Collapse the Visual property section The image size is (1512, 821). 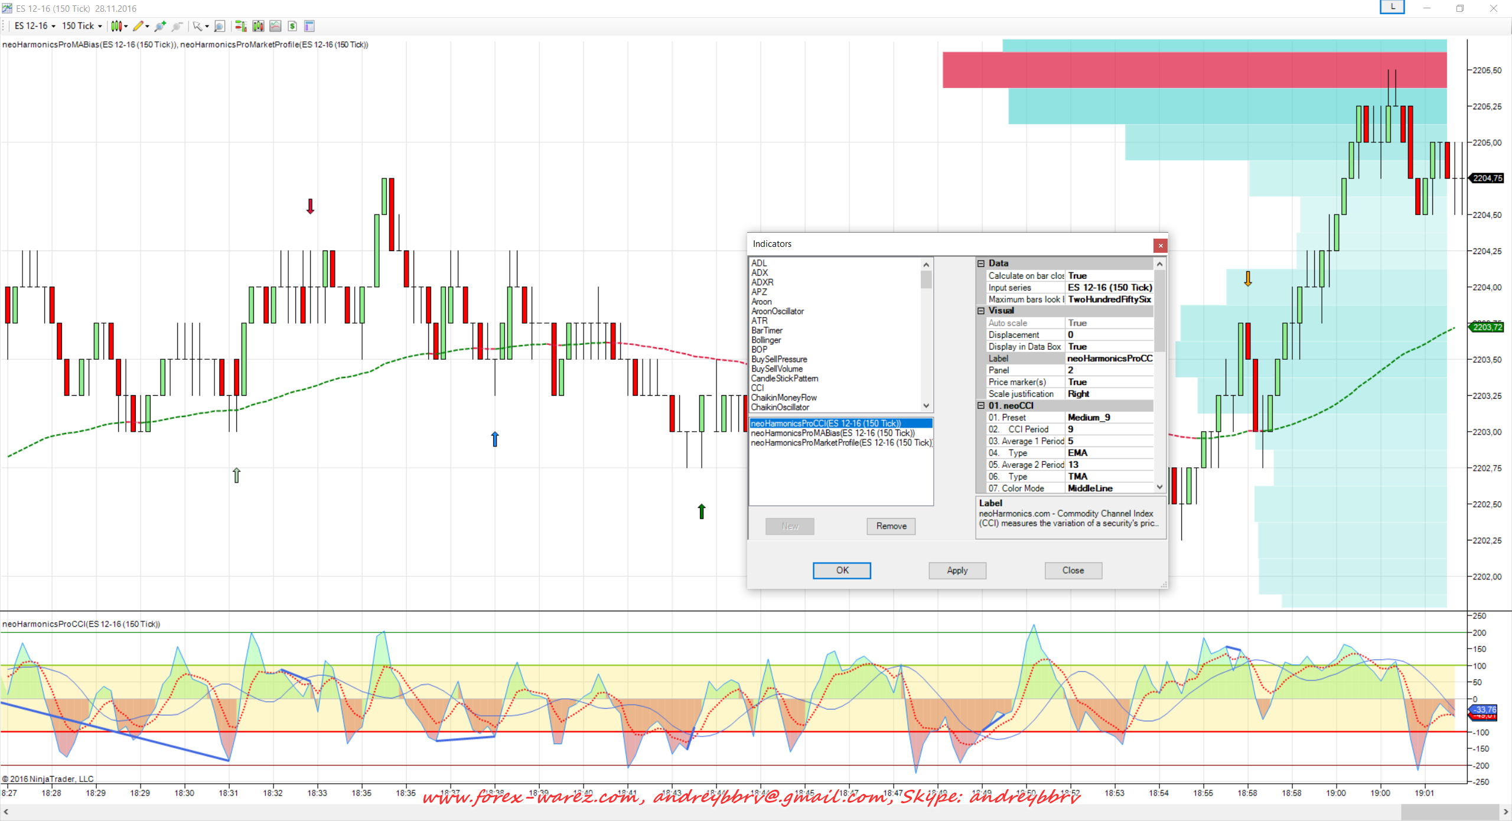[x=981, y=311]
